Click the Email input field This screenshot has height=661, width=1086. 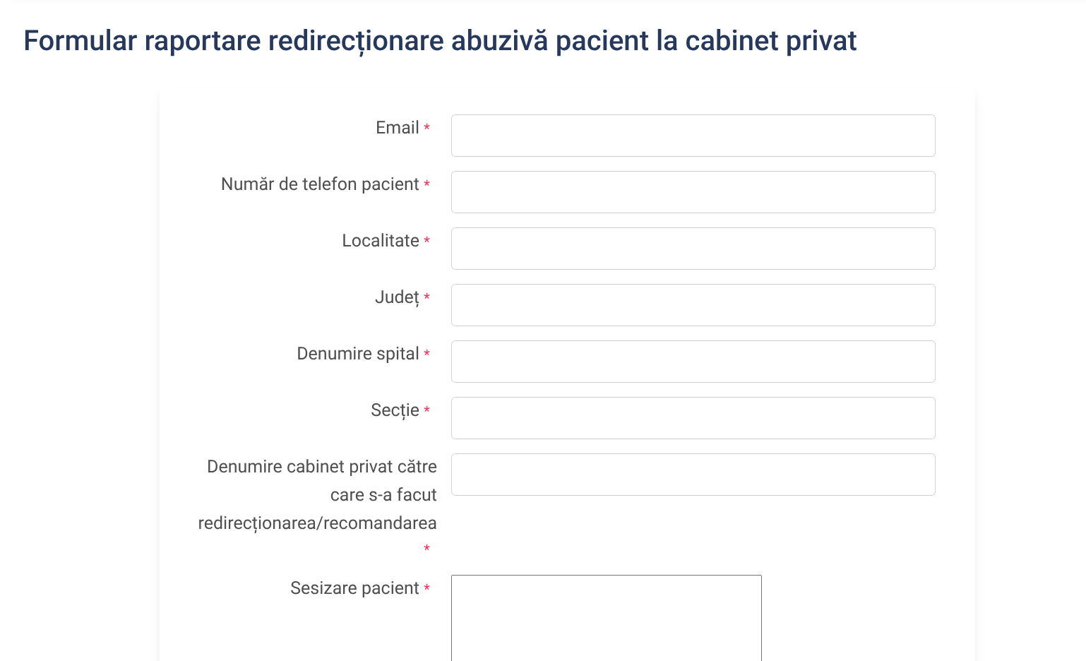click(x=693, y=136)
